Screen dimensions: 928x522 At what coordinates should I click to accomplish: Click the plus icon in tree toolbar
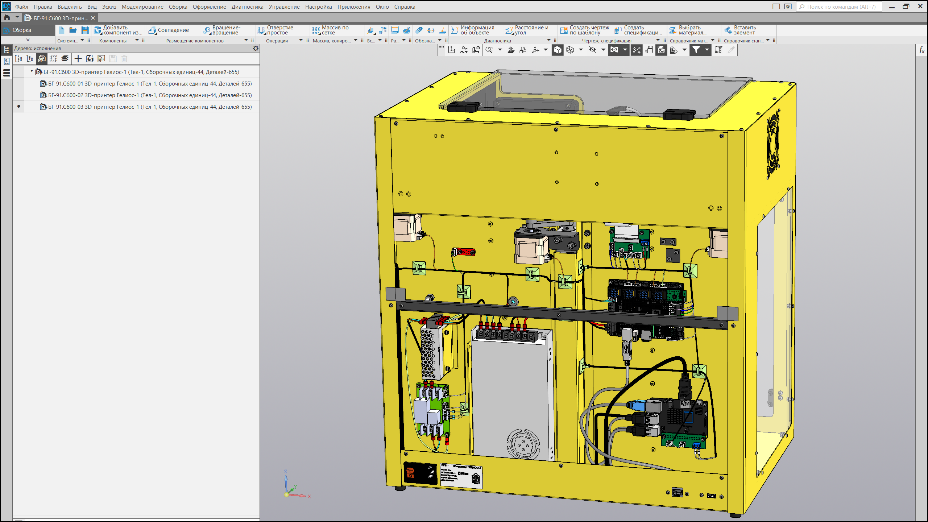(x=78, y=59)
